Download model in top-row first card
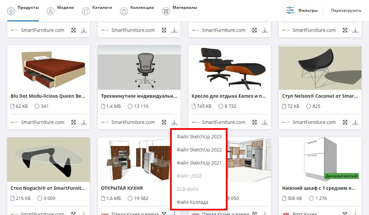Image resolution: width=369 pixels, height=215 pixels. pos(84,30)
